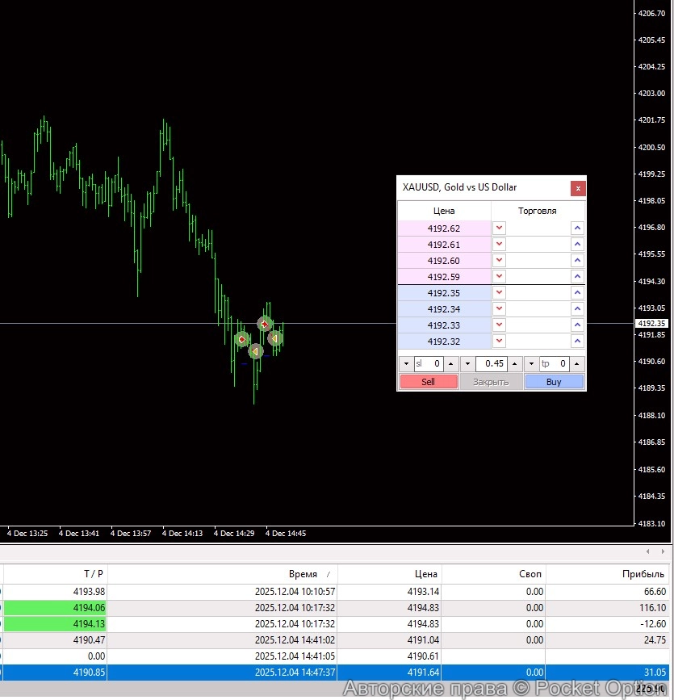The width and height of the screenshot is (674, 700).
Task: Click the red down arrow at price 4192.33
Action: click(x=499, y=325)
